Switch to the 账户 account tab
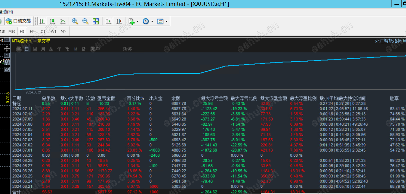This screenshot has width=406, height=194. click(95, 49)
